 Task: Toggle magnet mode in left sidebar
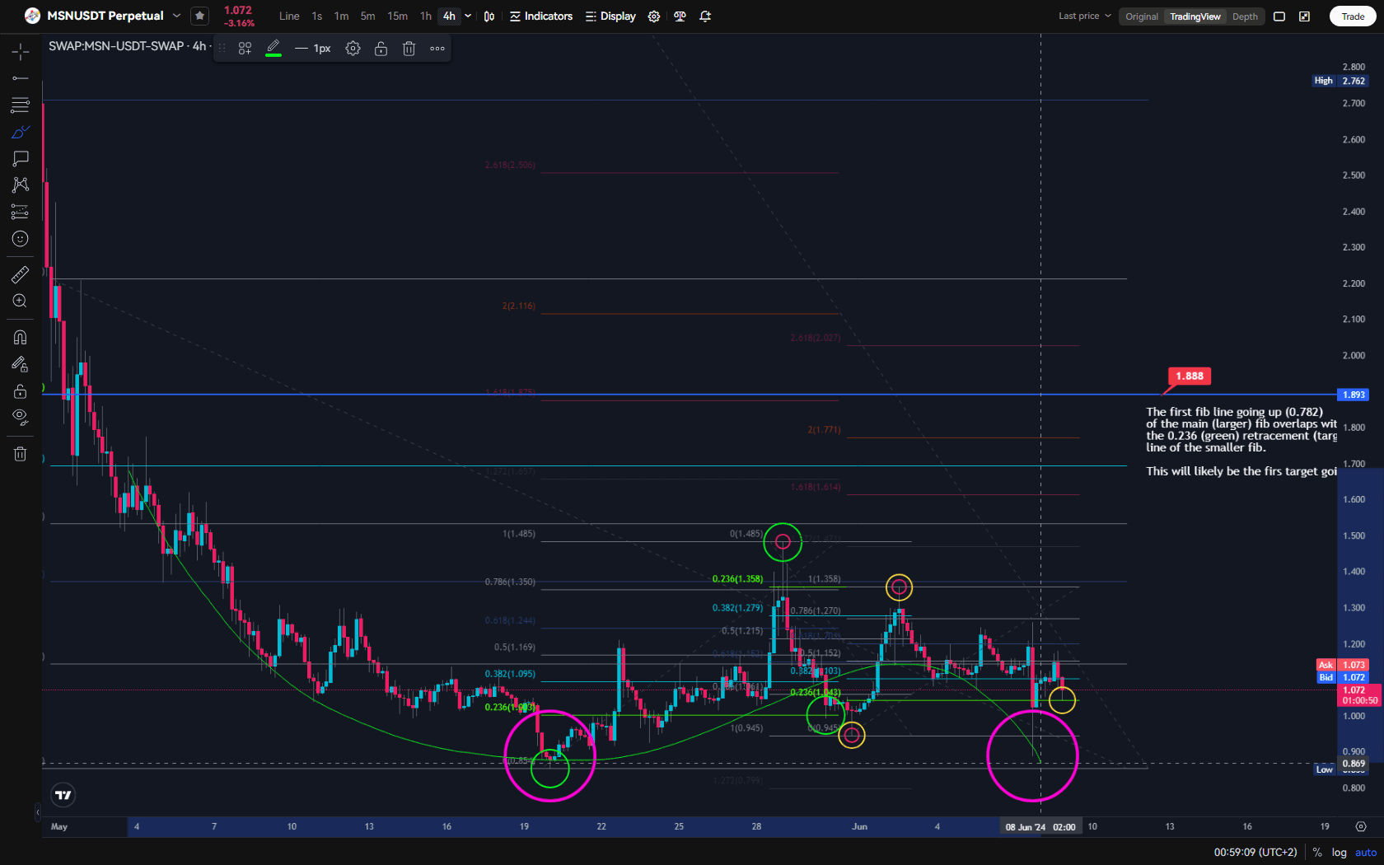(21, 337)
